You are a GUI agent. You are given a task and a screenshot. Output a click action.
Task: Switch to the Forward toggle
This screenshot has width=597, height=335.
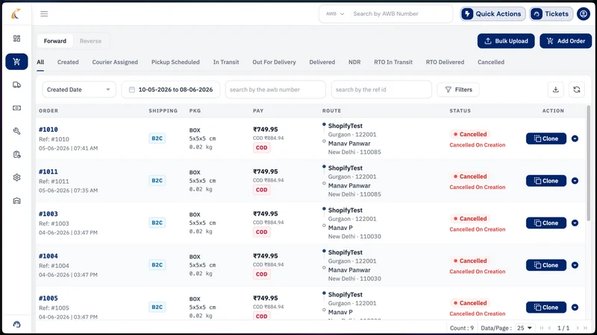click(x=54, y=41)
